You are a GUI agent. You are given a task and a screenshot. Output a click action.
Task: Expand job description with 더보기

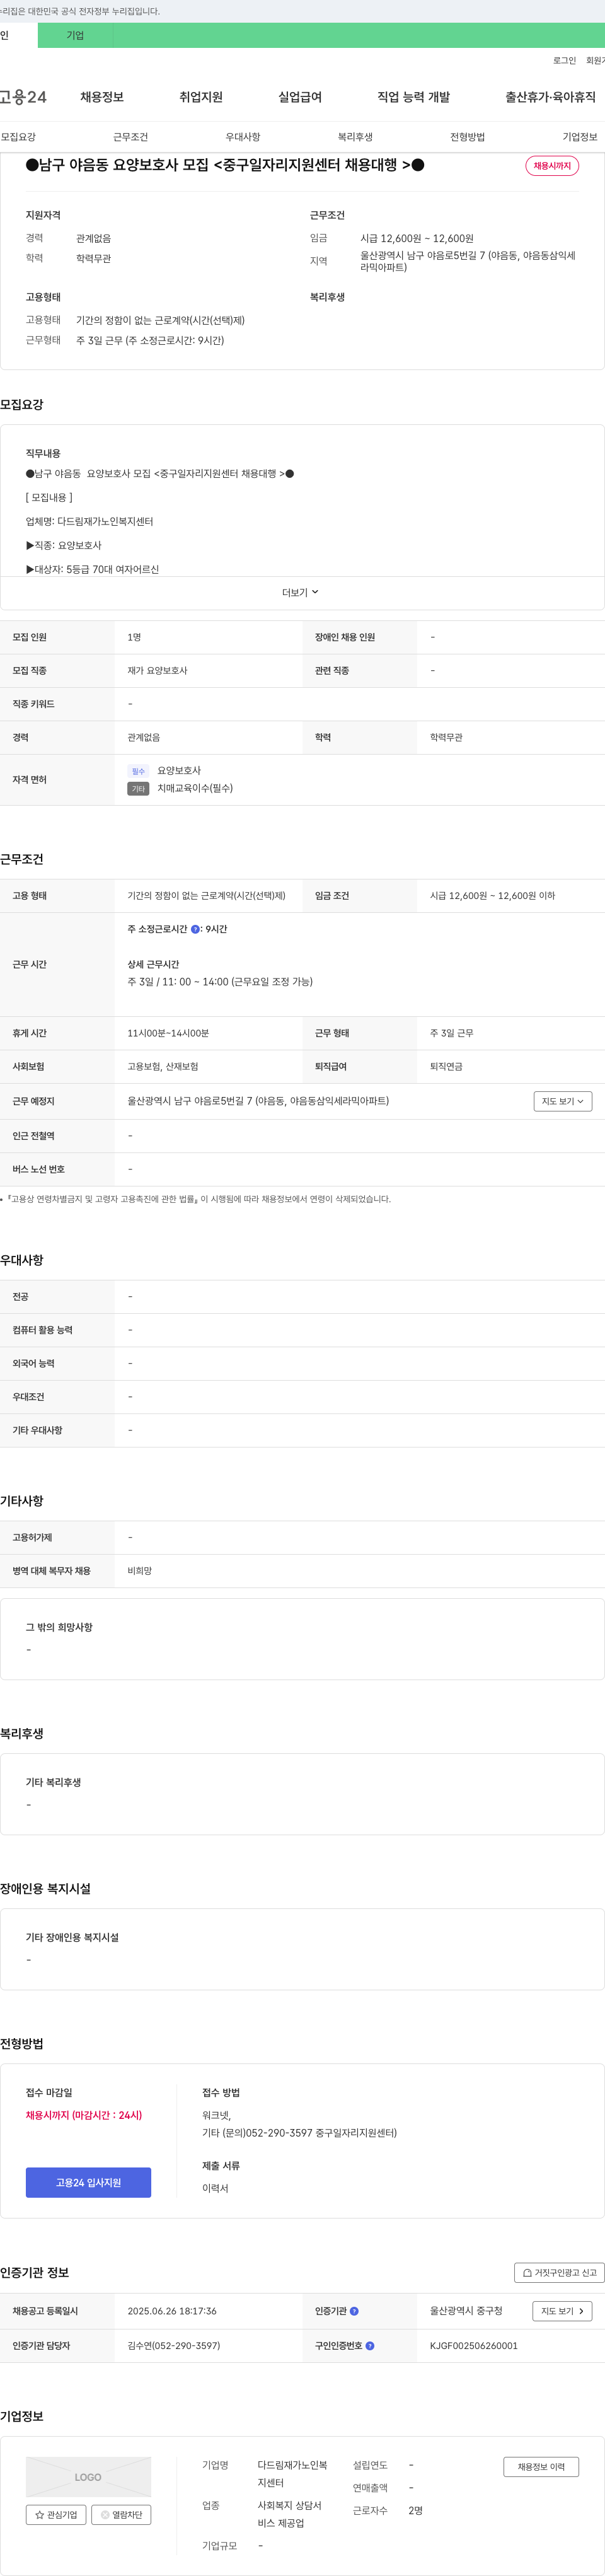tap(300, 593)
